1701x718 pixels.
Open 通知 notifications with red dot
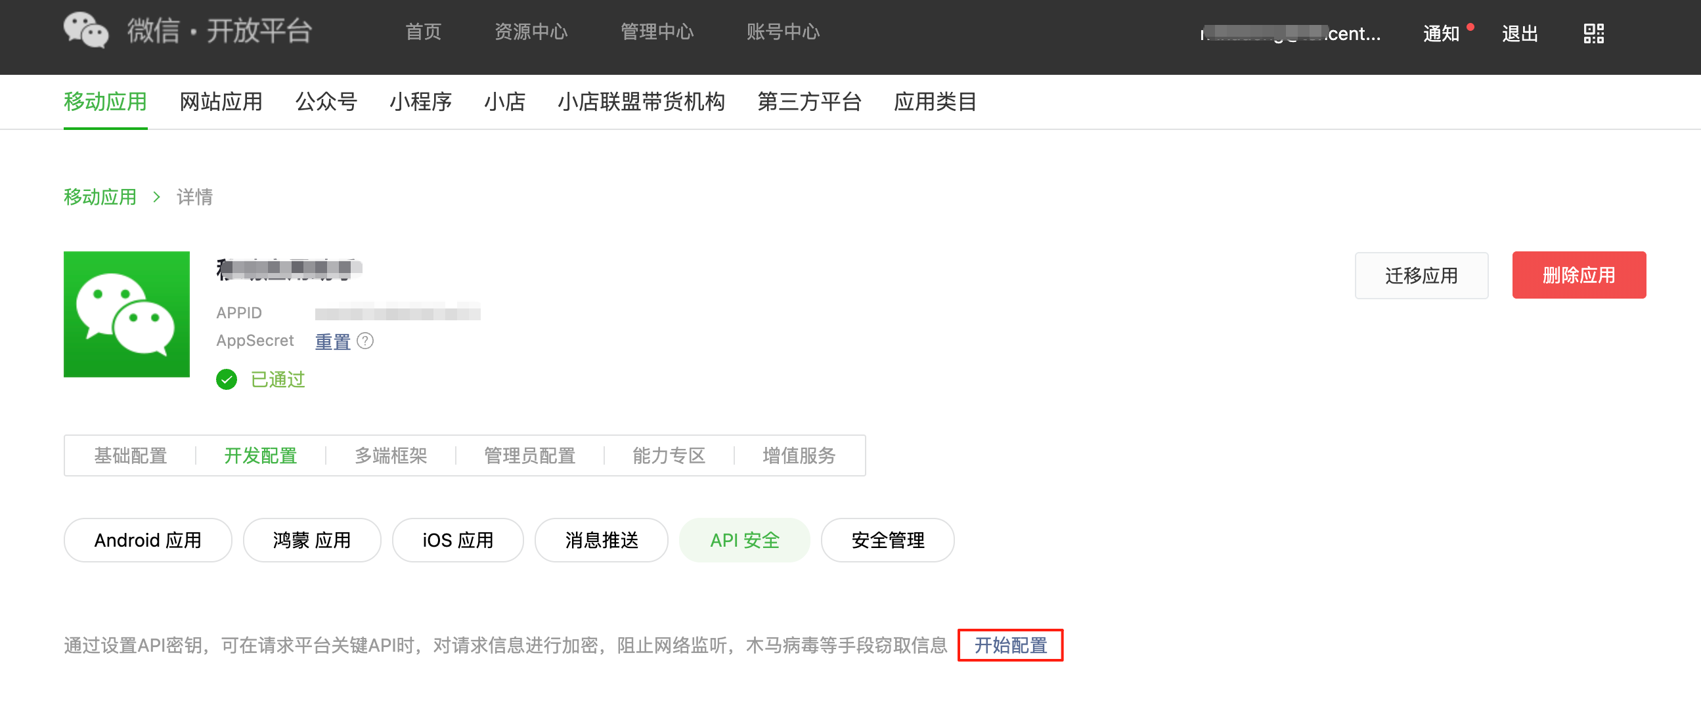point(1441,33)
